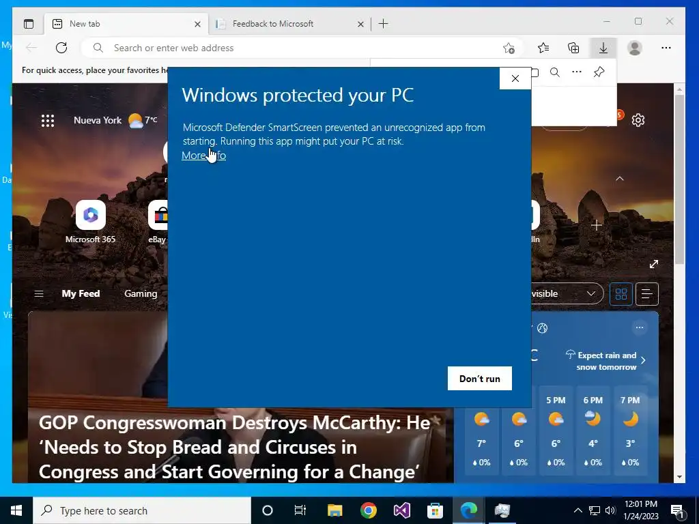699x524 pixels.
Task: Click the Don't run button
Action: point(480,379)
